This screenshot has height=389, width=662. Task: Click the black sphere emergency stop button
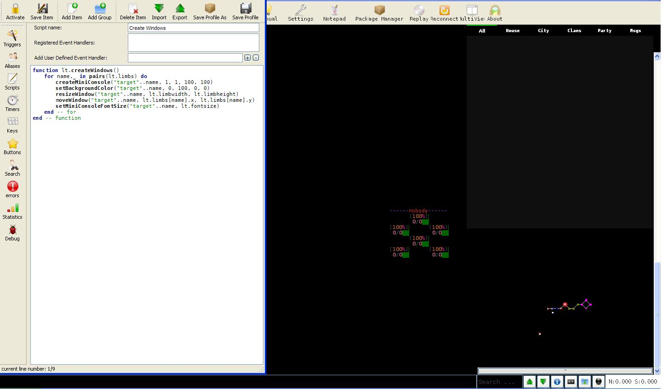[599, 382]
